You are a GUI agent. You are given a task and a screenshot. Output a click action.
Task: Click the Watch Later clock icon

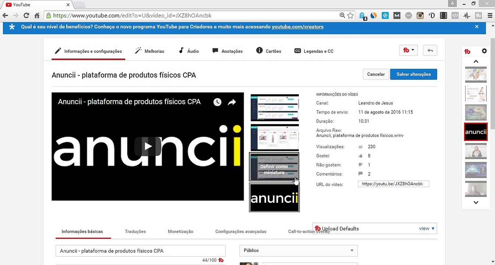[x=218, y=102]
